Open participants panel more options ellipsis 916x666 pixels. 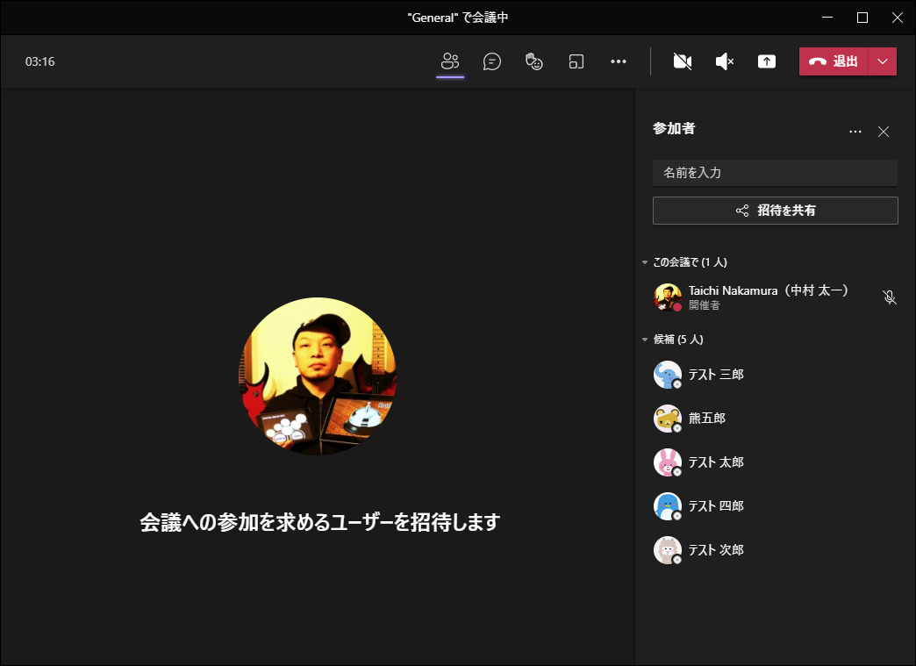click(855, 132)
